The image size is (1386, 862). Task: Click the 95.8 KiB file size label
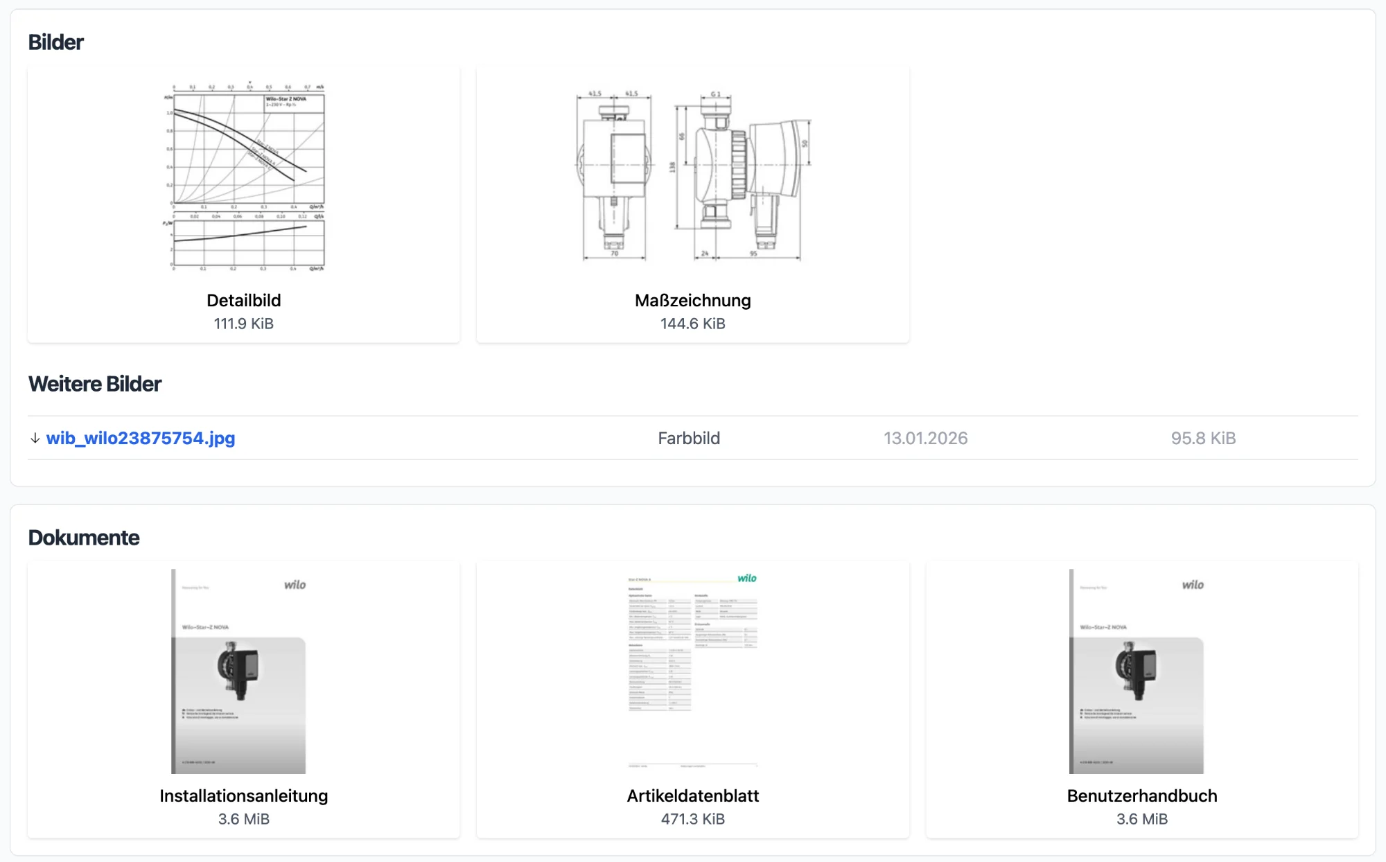1203,438
